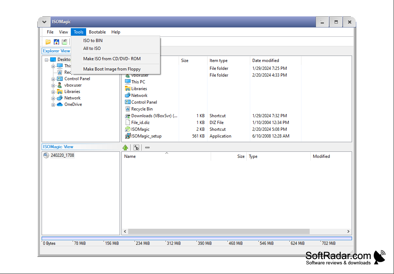Click the This PC icon in file list

pos(128,82)
